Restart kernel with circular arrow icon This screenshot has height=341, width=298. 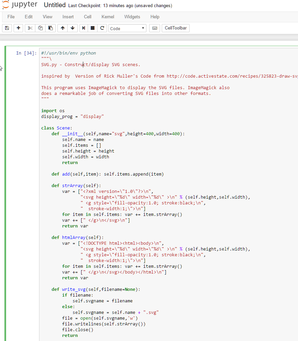coord(102,28)
